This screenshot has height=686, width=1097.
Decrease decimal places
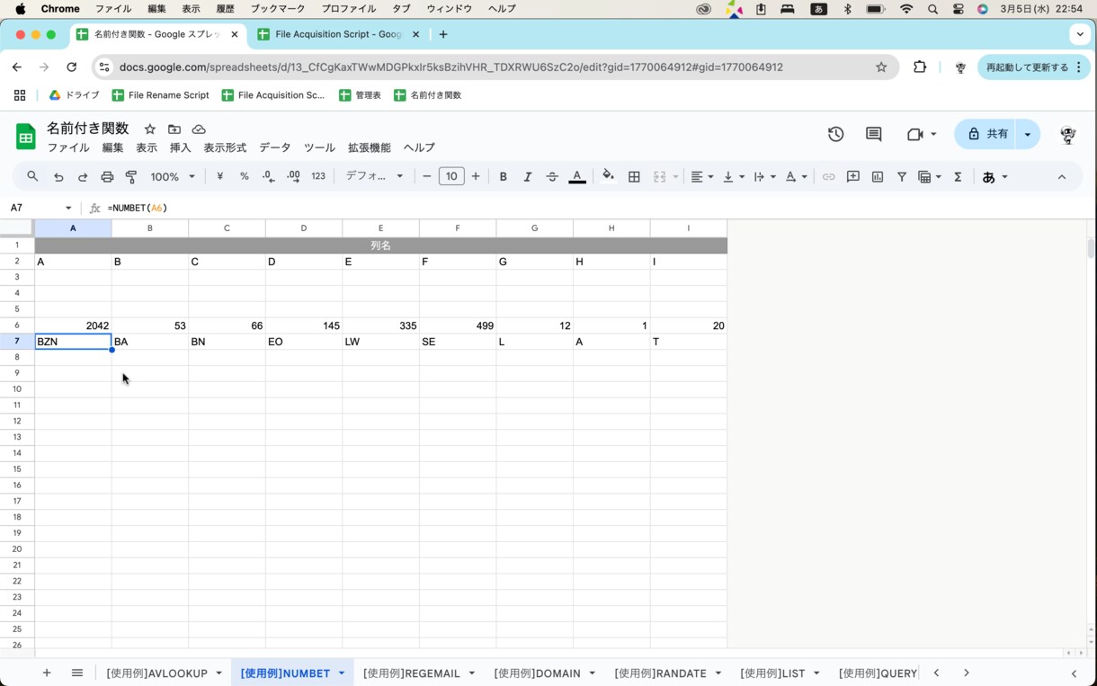point(268,177)
